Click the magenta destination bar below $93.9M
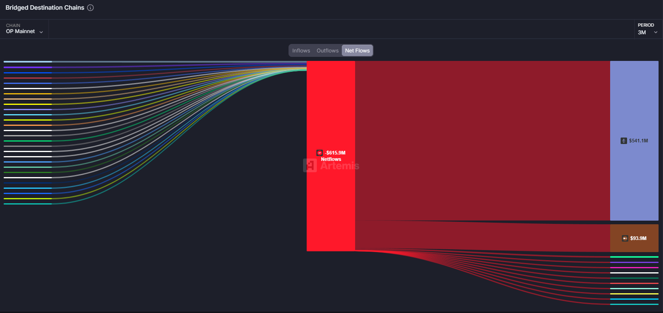This screenshot has height=313, width=663. click(x=634, y=267)
